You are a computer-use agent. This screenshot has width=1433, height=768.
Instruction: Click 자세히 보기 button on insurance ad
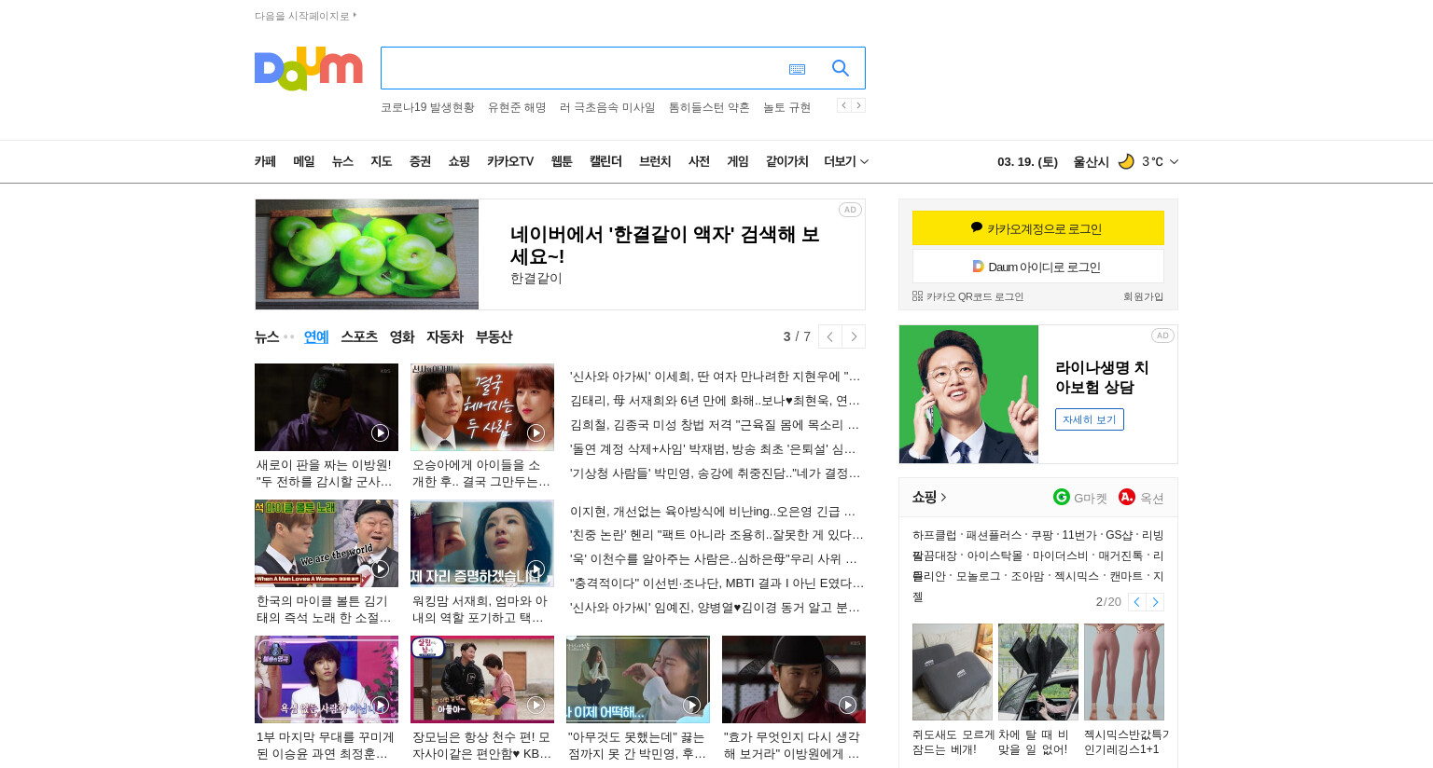click(1090, 419)
